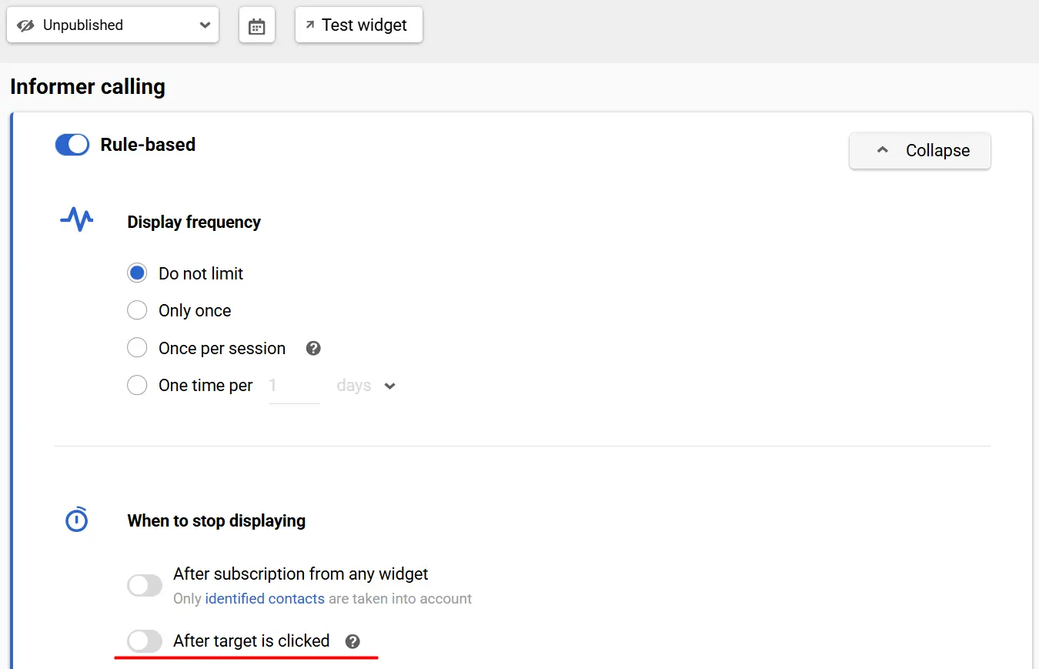Toggle the Rule-based switch off
1039x669 pixels.
pyautogui.click(x=72, y=145)
